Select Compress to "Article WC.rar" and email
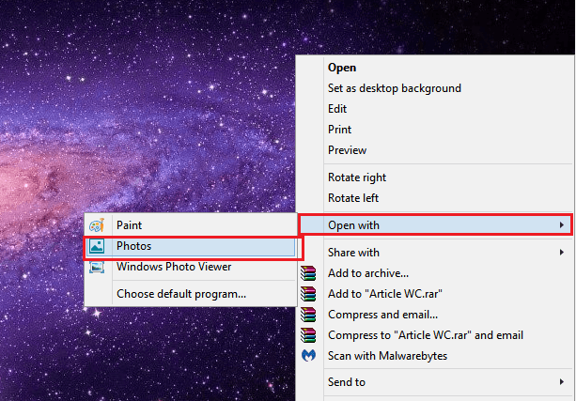The width and height of the screenshot is (576, 401). click(x=435, y=335)
